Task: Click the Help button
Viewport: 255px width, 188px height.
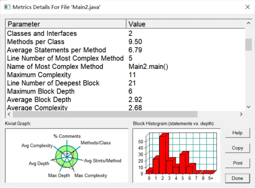Action: click(x=237, y=133)
